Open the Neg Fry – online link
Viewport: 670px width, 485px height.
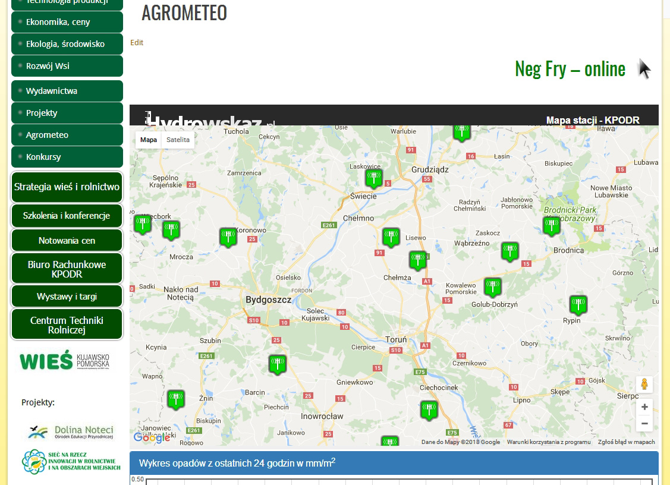tap(570, 69)
